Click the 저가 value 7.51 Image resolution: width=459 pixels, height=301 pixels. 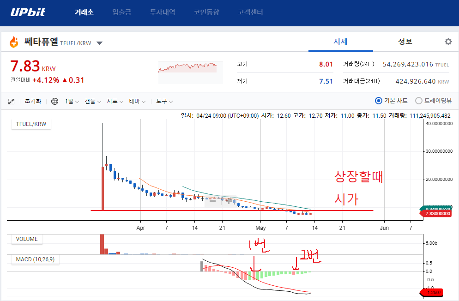click(326, 81)
